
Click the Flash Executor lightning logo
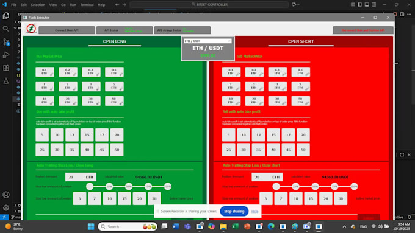click(31, 29)
